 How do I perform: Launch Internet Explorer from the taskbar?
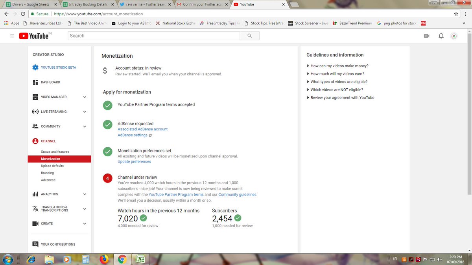coord(31,259)
